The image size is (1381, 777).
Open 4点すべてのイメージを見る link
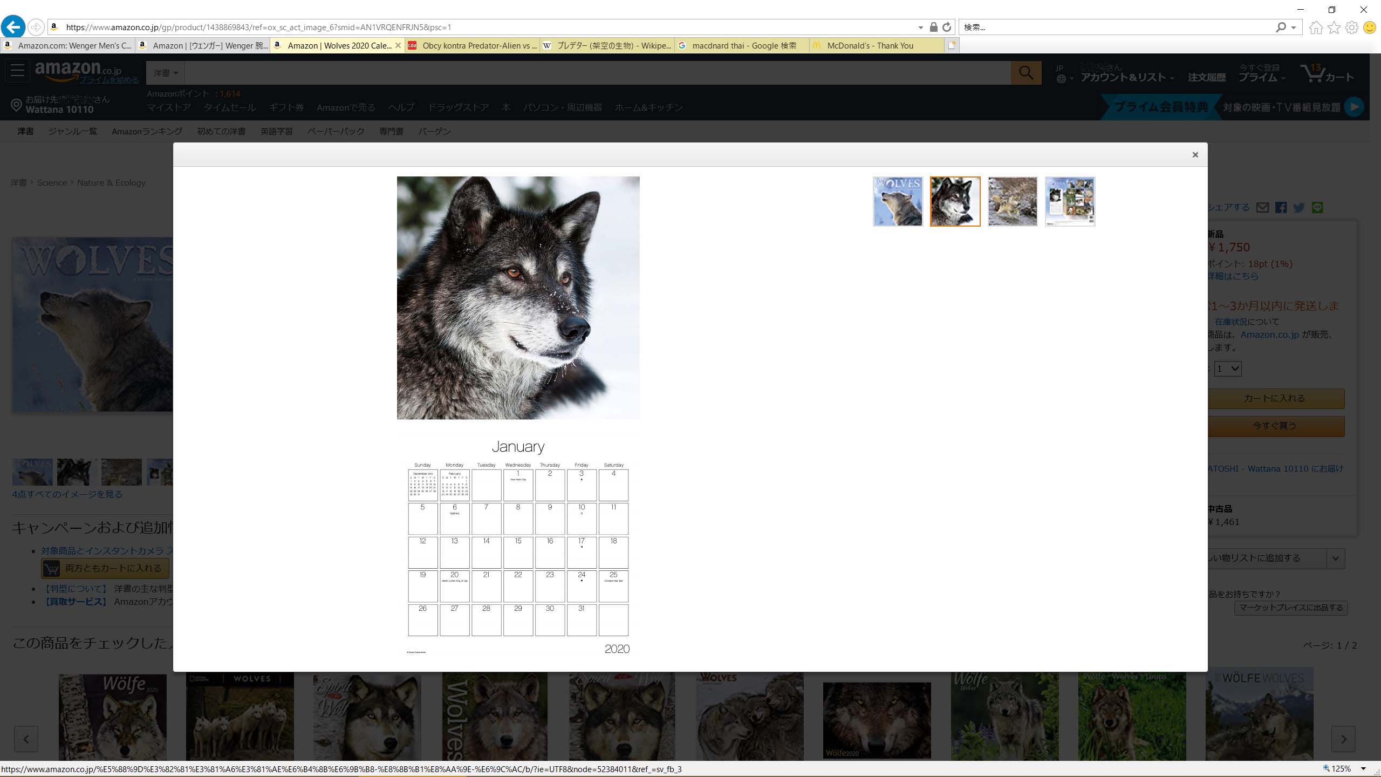tap(67, 494)
